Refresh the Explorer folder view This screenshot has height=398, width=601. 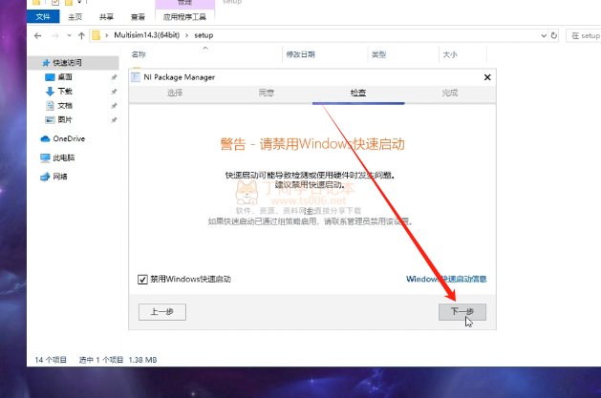point(554,35)
